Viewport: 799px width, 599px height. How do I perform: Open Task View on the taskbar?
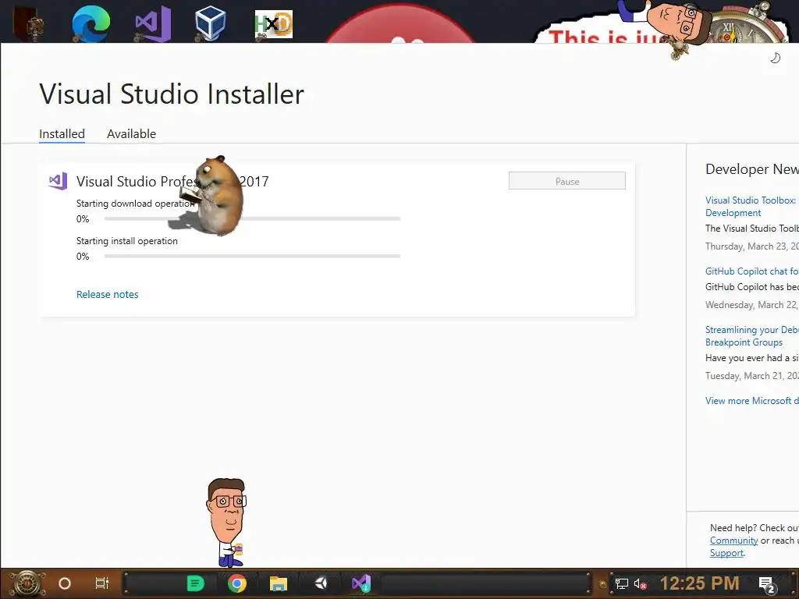point(102,583)
